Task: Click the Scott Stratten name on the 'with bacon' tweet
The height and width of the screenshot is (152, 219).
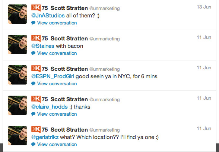Action: pos(69,39)
